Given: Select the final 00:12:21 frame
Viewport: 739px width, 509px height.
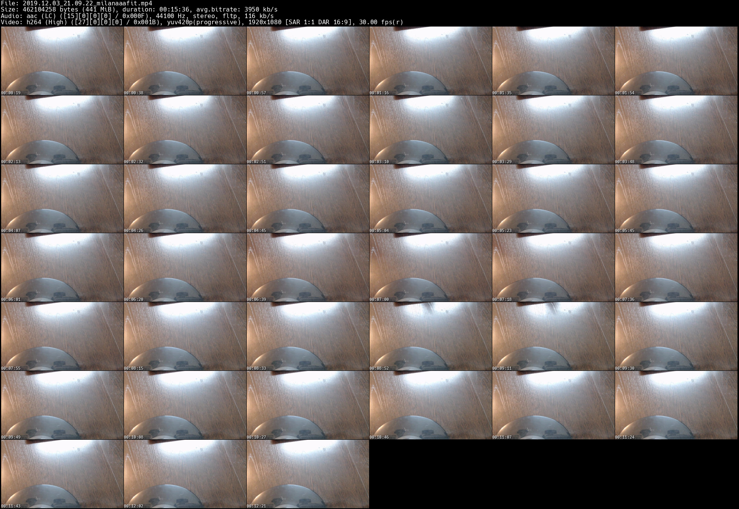Looking at the screenshot, I should coord(308,474).
